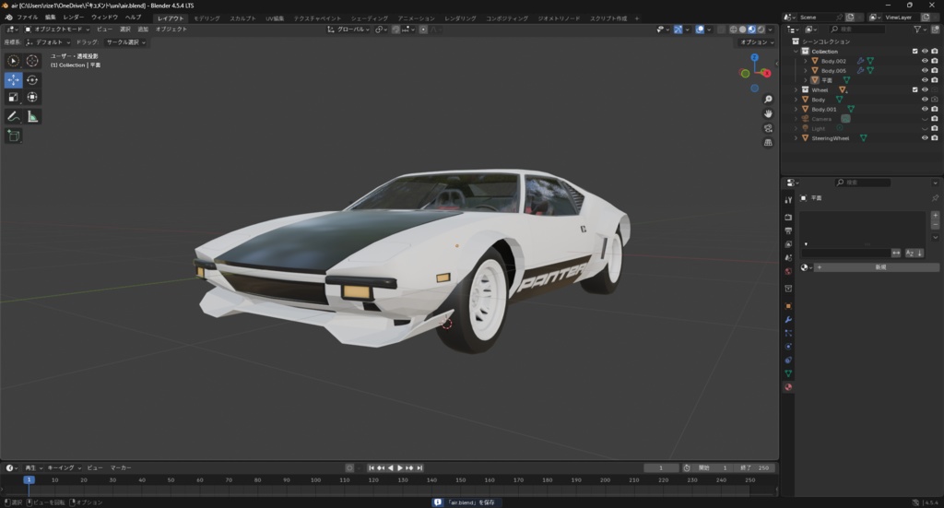Screen dimensions: 944x508
Task: Open the viewport Add menu
Action: click(x=143, y=29)
